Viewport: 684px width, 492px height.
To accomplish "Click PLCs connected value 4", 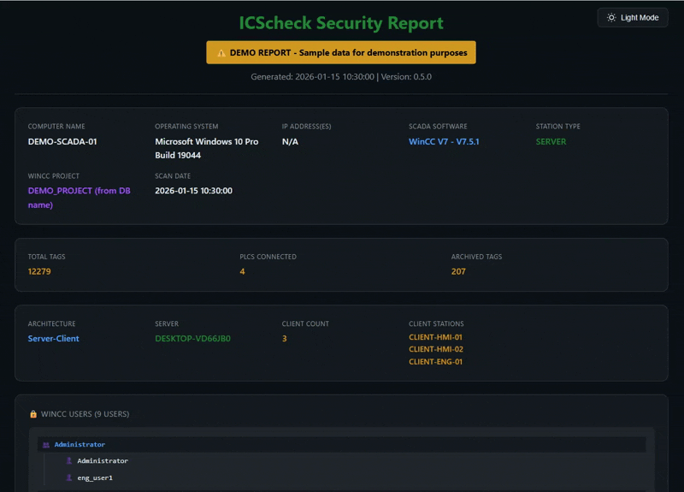I will point(242,271).
